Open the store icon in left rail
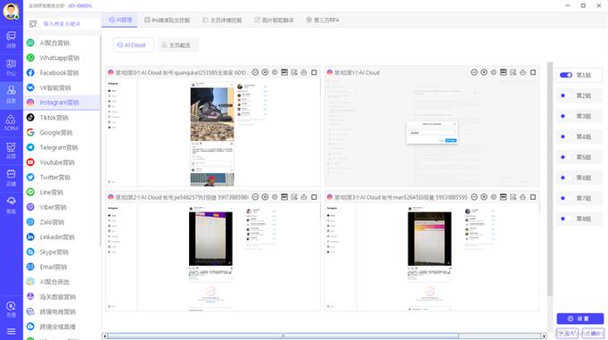This screenshot has height=340, width=608. pos(12,178)
